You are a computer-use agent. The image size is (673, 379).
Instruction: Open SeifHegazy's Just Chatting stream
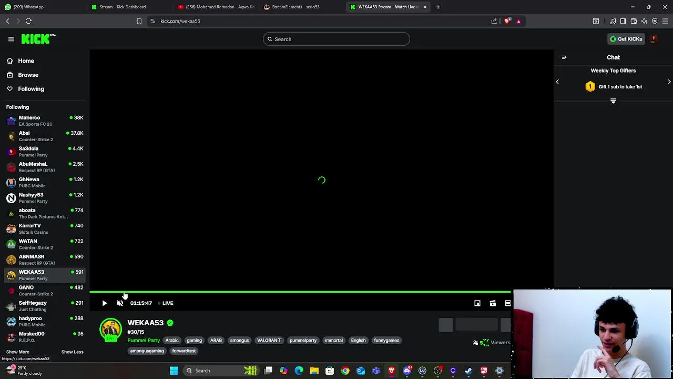tap(45, 306)
